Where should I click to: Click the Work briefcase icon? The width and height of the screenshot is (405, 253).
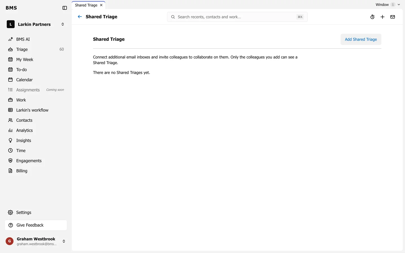tap(10, 100)
